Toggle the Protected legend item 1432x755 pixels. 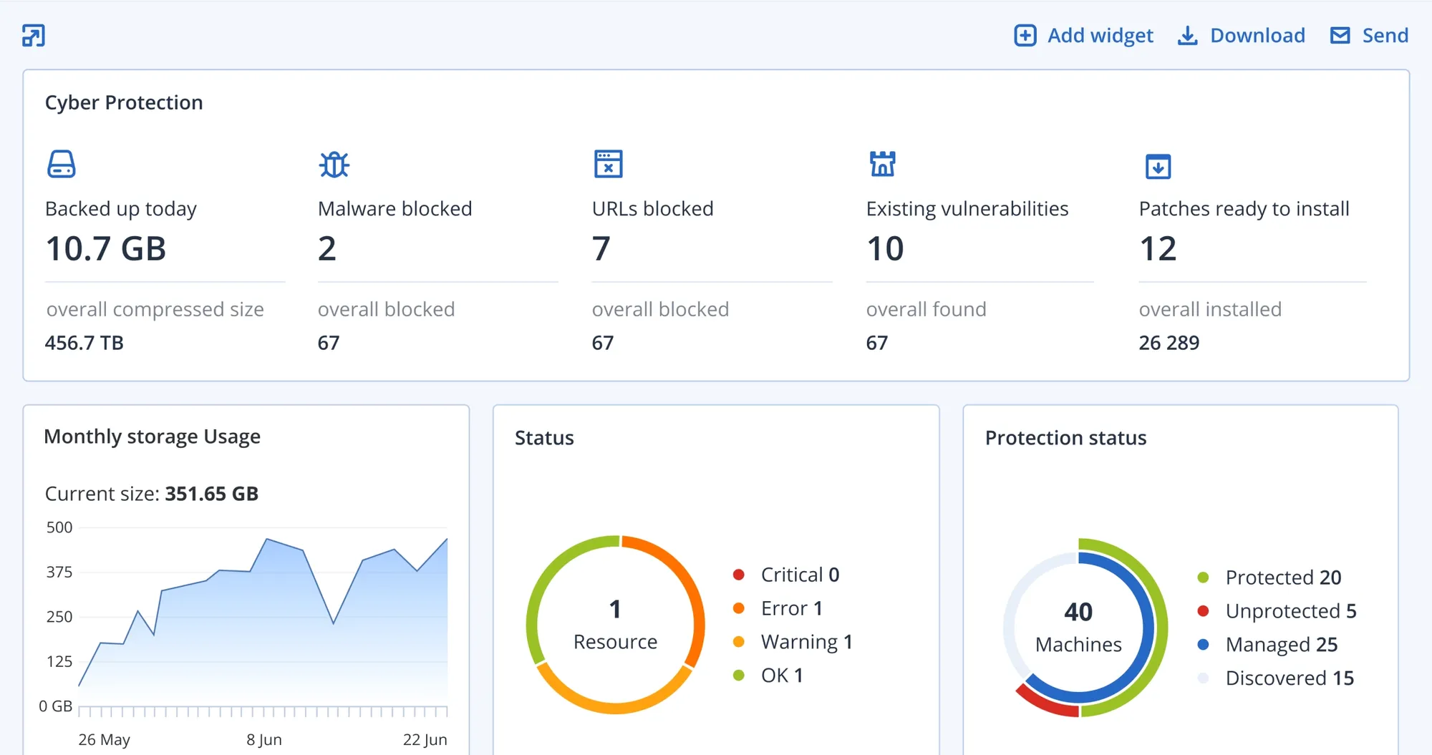[x=1282, y=577]
